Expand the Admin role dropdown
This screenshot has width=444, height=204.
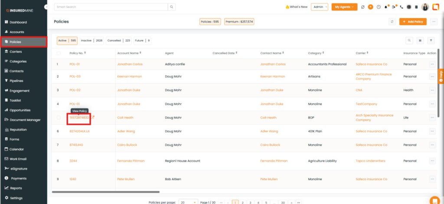pos(319,7)
